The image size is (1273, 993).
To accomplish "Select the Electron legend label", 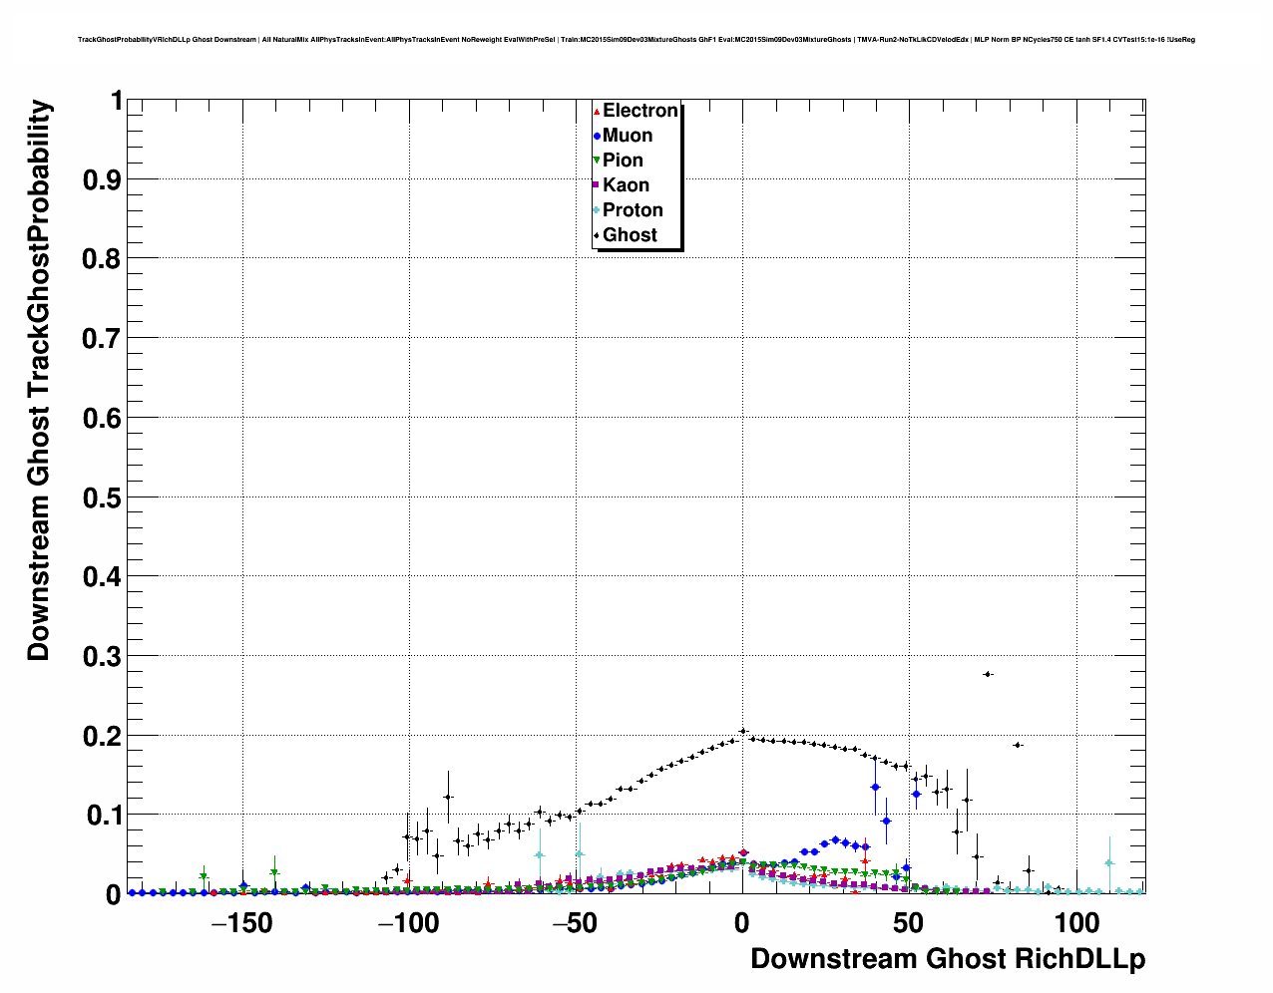I will click(640, 111).
